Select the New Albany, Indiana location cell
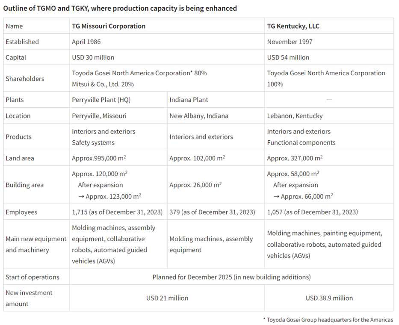This screenshot has width=399, height=325. click(198, 116)
